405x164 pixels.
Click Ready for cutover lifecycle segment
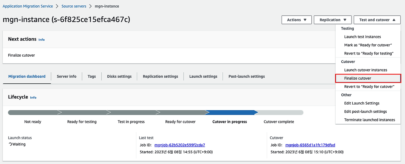coord(183,112)
